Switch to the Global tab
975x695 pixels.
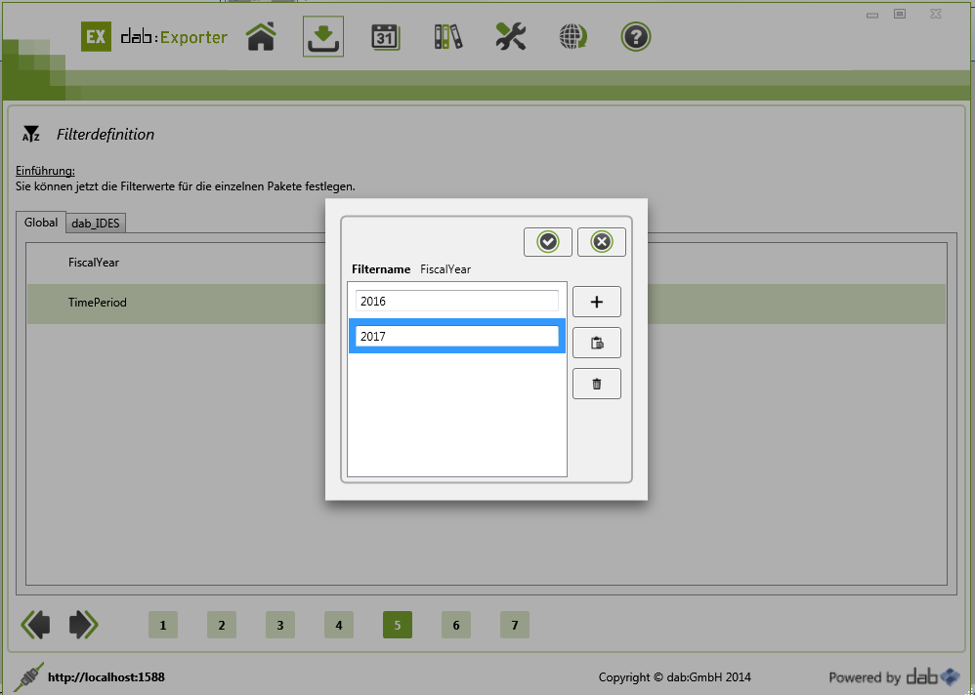tap(41, 223)
